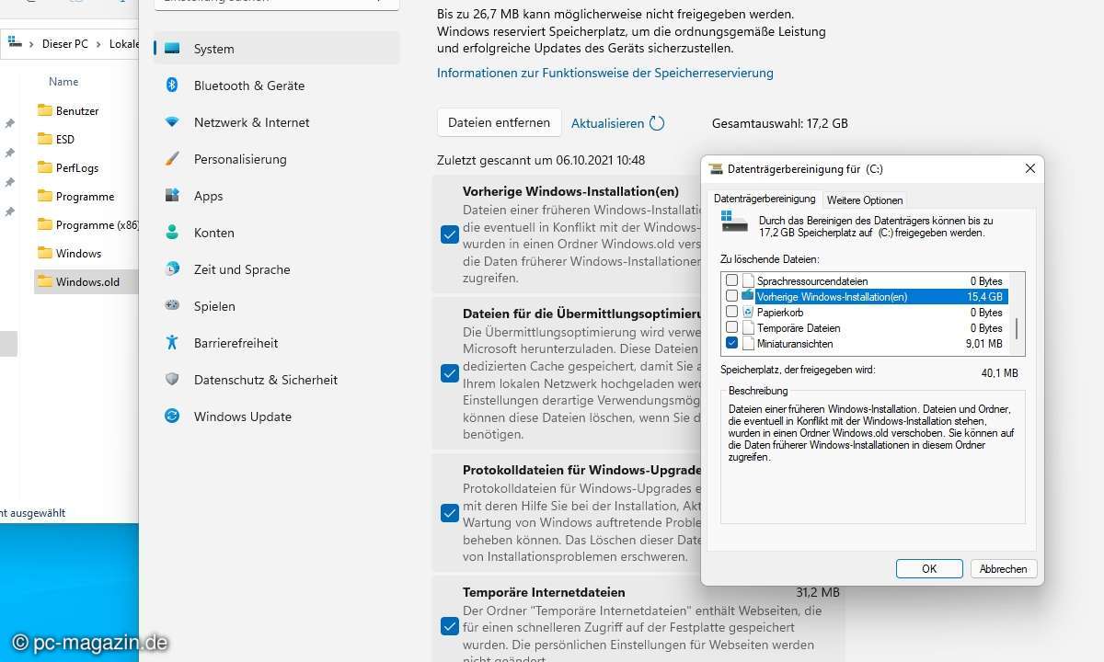Uncheck Protokolldateien für Windows-Upgrade checkbox
This screenshot has width=1104, height=662.
pos(450,513)
